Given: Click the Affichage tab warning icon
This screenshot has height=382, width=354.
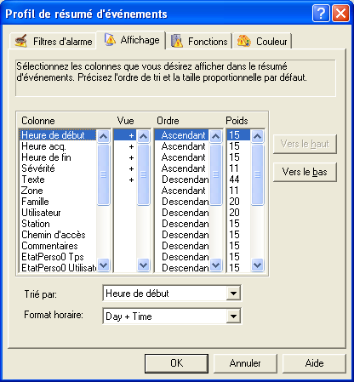Looking at the screenshot, I should pyautogui.click(x=110, y=39).
